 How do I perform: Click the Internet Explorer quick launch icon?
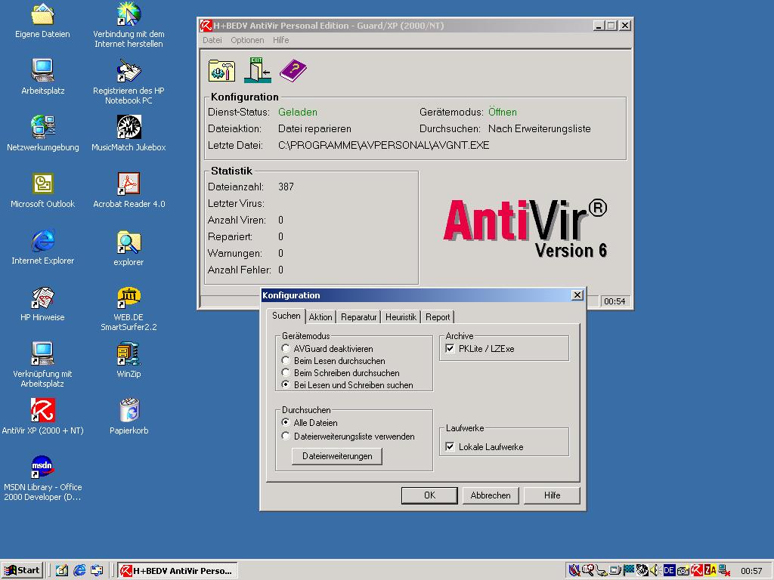click(79, 571)
